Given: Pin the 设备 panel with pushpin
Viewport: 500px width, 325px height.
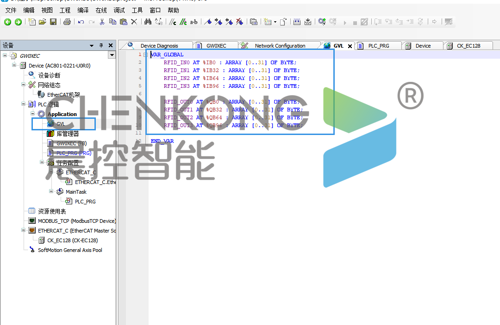Looking at the screenshot, I should point(101,45).
